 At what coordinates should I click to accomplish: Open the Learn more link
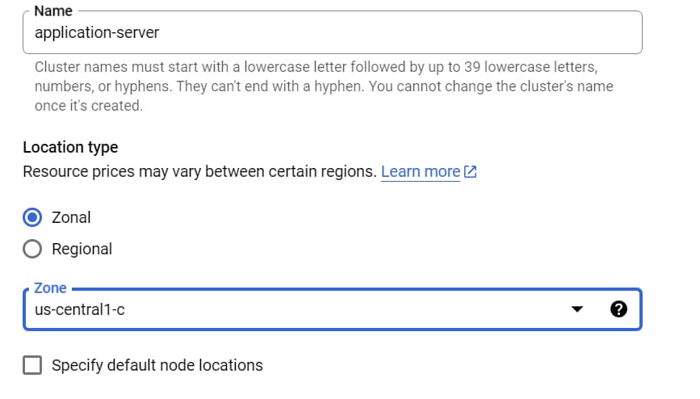coord(421,171)
